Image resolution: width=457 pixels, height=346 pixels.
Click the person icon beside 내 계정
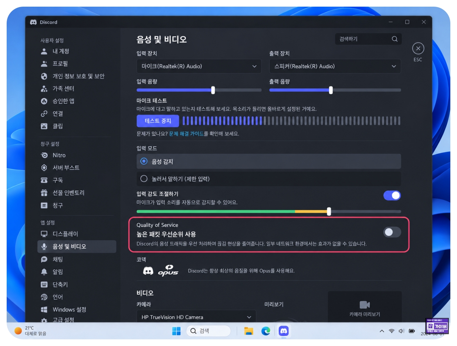pyautogui.click(x=44, y=51)
